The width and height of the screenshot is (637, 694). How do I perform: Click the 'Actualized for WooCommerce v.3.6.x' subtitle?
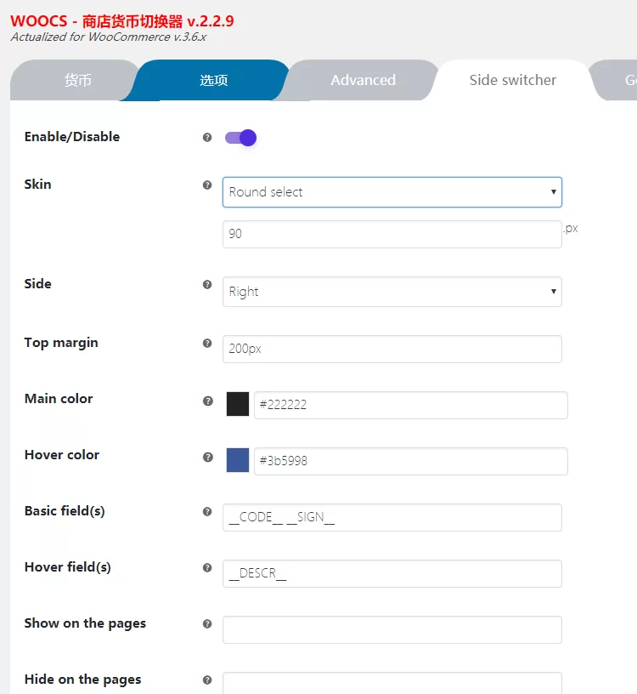(x=109, y=37)
